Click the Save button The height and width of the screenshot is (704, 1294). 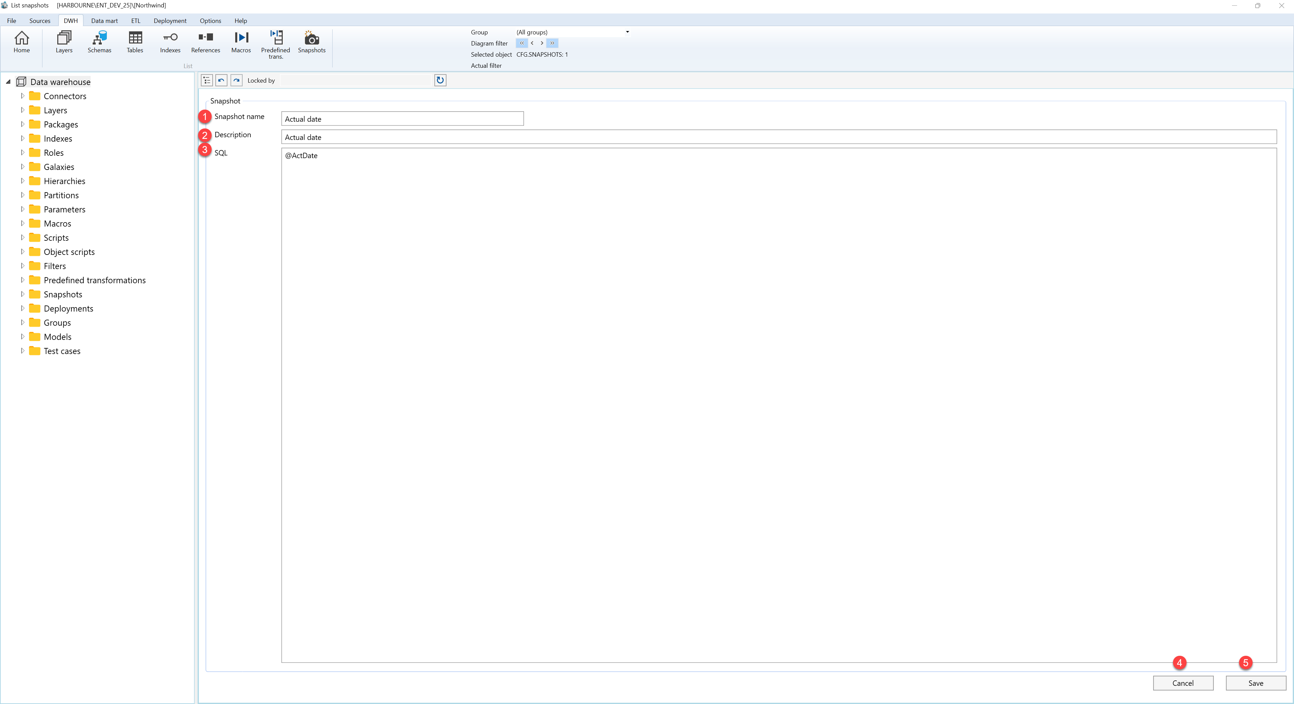point(1256,683)
